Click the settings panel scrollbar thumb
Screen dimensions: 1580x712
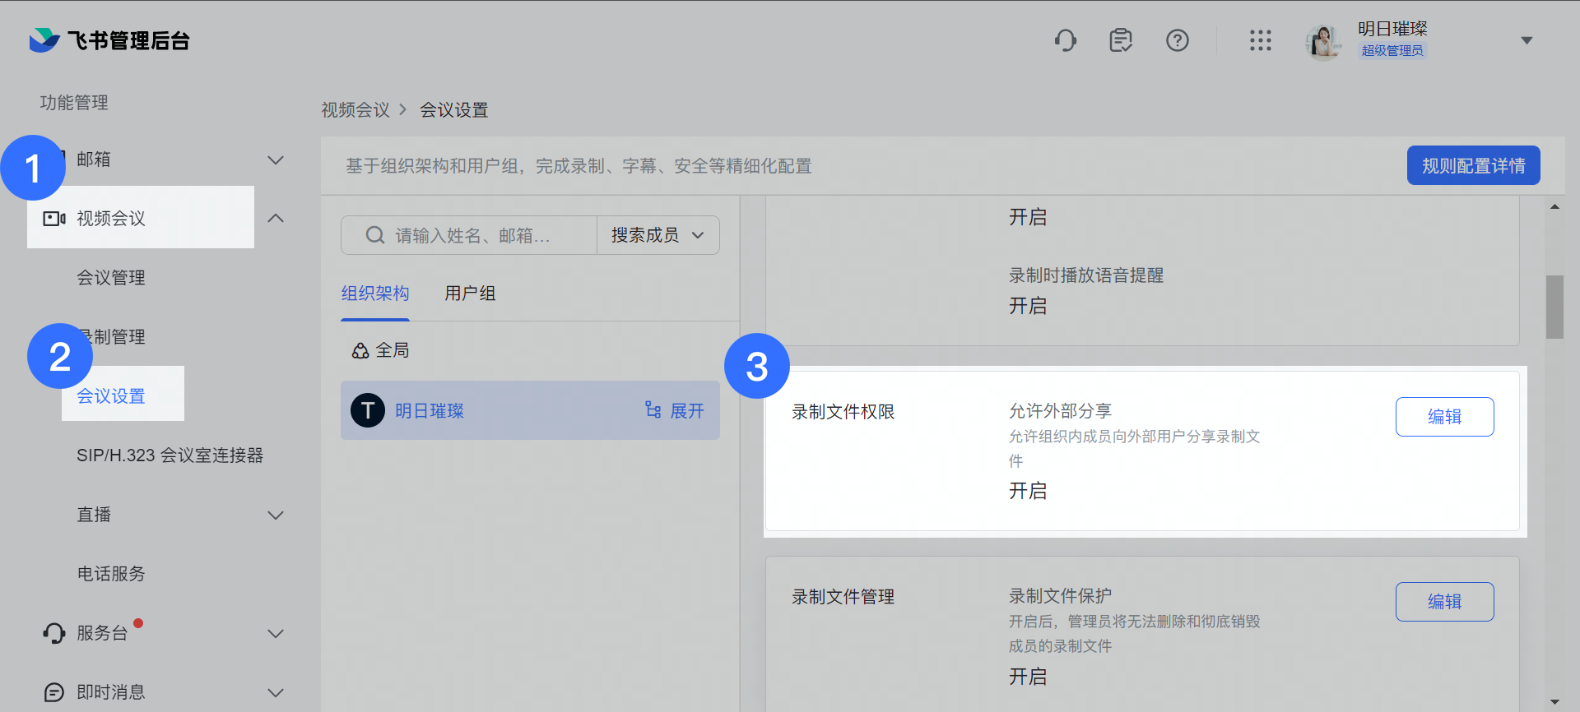1554,307
